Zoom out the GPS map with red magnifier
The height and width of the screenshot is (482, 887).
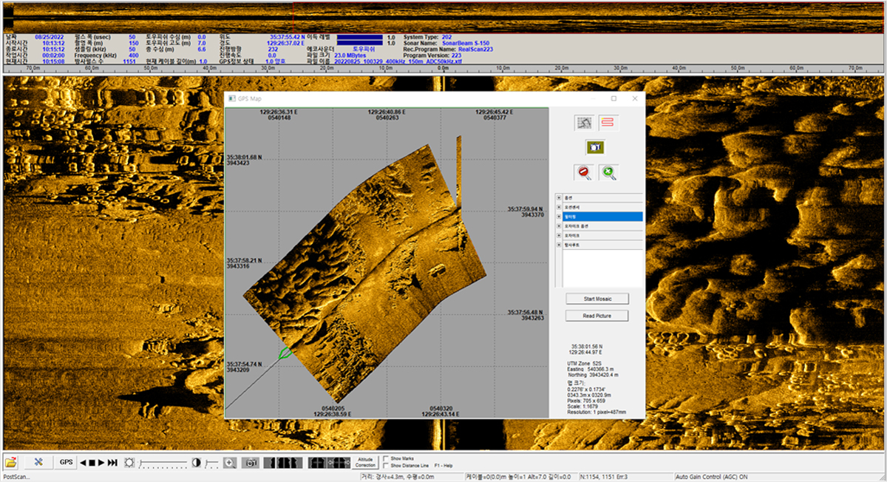click(x=585, y=173)
